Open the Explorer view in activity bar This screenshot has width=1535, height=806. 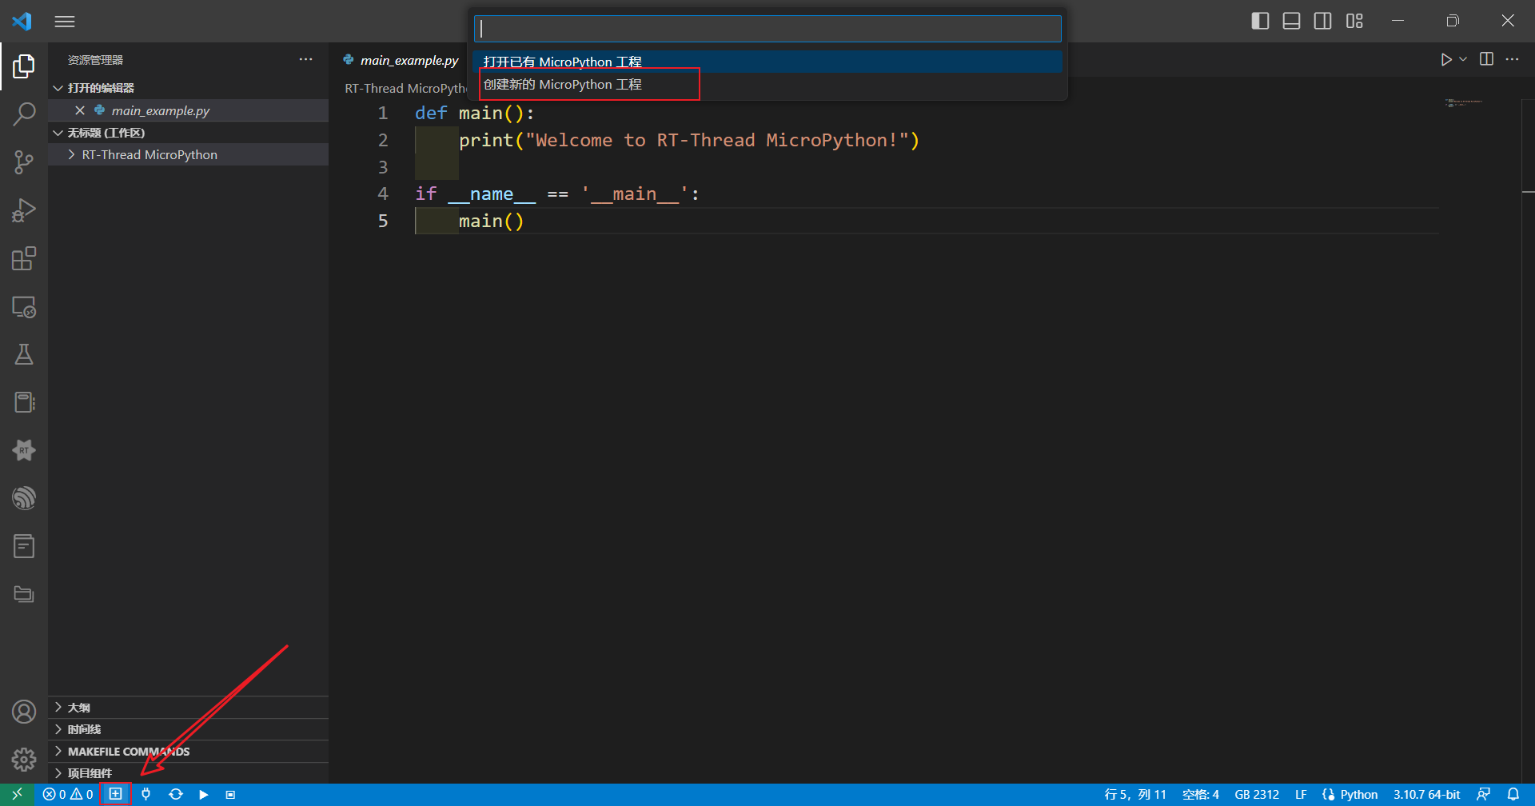click(24, 66)
